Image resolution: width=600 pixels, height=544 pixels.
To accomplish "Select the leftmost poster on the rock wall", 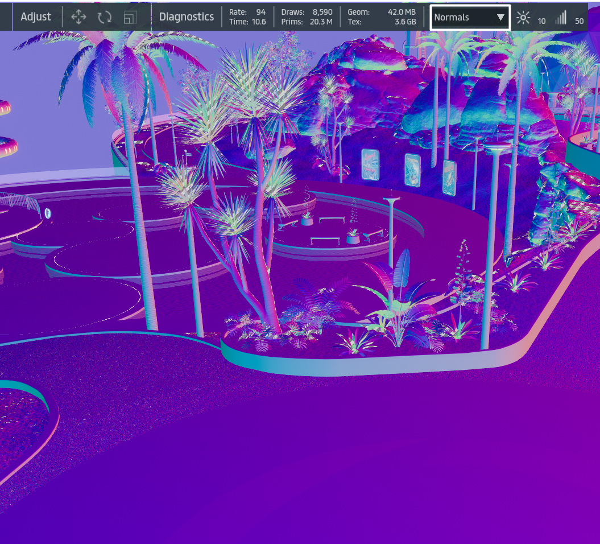I will pos(371,164).
